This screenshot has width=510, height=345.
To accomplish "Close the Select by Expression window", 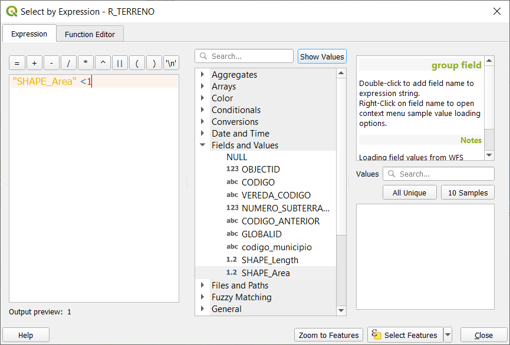I will [496, 11].
